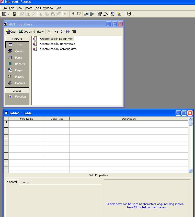
Task: Switch to the Lookup tab
Action: click(25, 182)
